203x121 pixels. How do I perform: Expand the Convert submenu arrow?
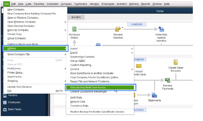point(132,69)
